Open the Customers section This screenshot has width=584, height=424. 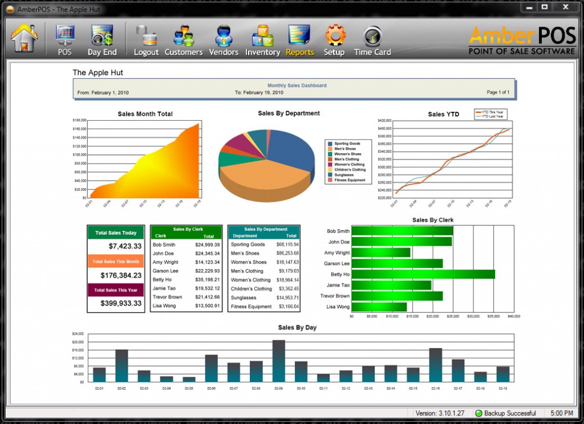pos(184,39)
